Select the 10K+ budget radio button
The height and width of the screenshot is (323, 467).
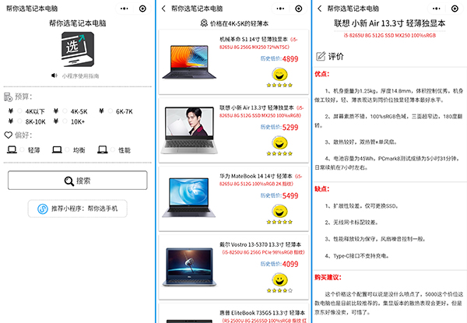[x=65, y=121]
